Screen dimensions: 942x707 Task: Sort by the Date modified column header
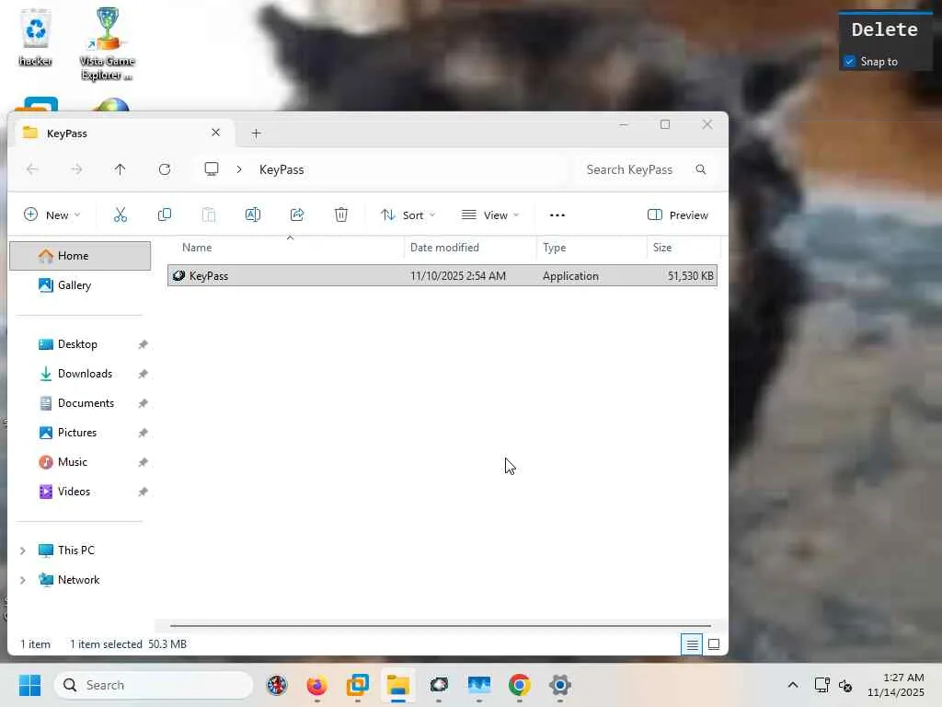(x=470, y=248)
